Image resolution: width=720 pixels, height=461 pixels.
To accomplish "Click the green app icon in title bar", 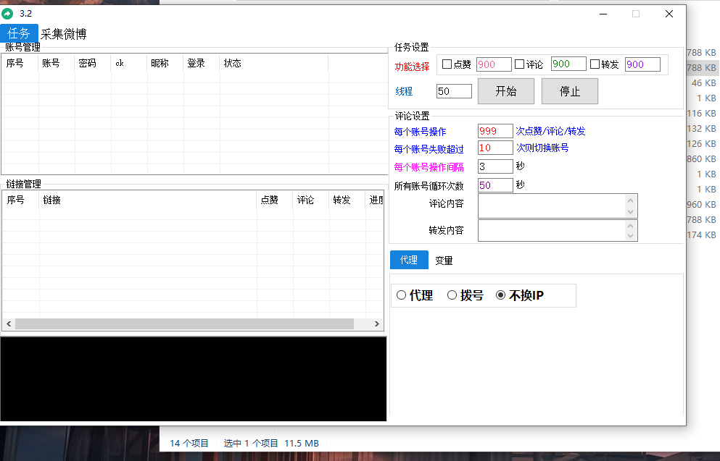I will (8, 13).
